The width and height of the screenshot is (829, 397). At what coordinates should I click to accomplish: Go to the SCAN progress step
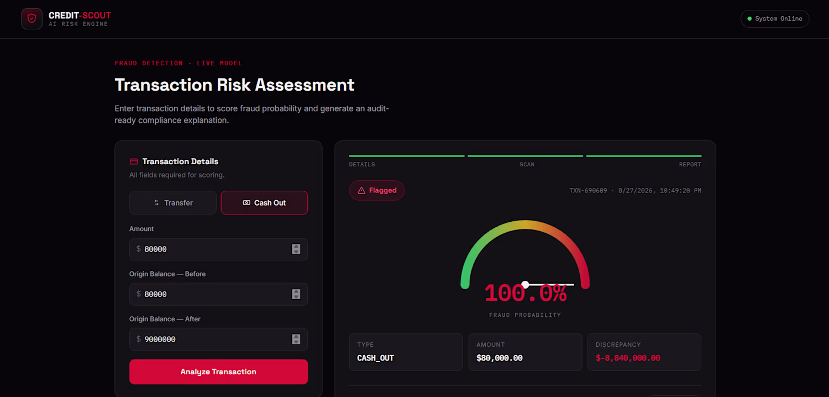(x=527, y=164)
